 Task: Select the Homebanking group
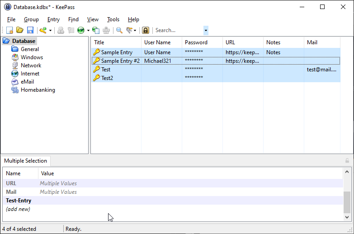click(38, 90)
